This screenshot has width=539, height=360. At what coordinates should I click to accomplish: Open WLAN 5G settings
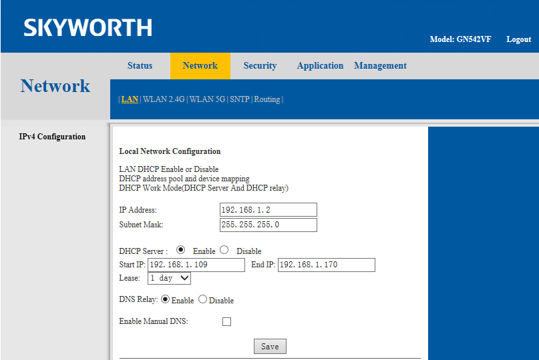pyautogui.click(x=207, y=99)
